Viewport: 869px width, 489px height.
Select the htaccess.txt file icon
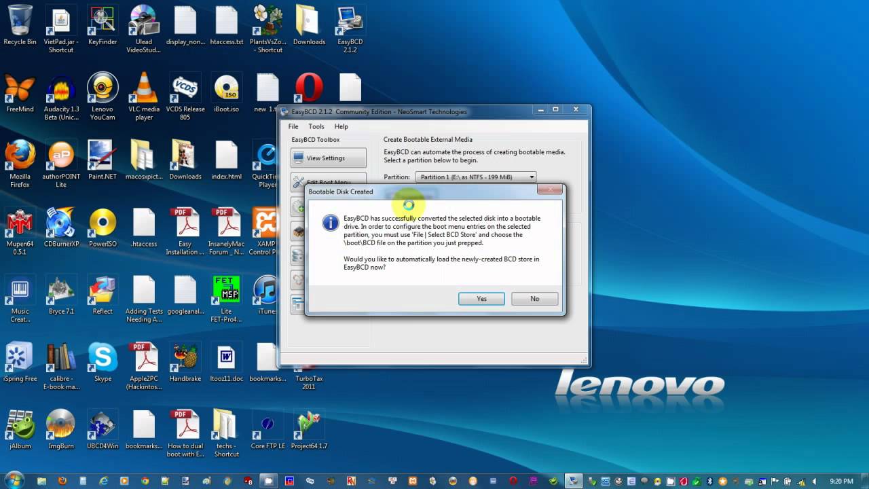(227, 26)
